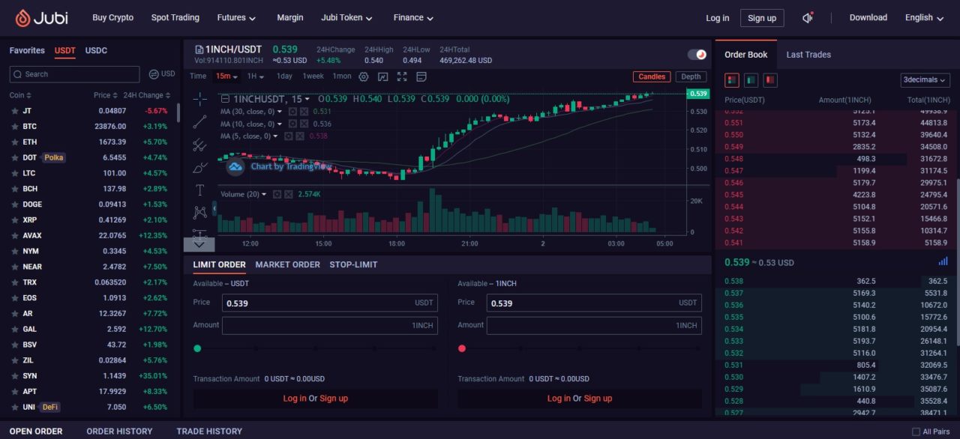Click the sell Amount input field
The image size is (960, 439).
(x=594, y=325)
